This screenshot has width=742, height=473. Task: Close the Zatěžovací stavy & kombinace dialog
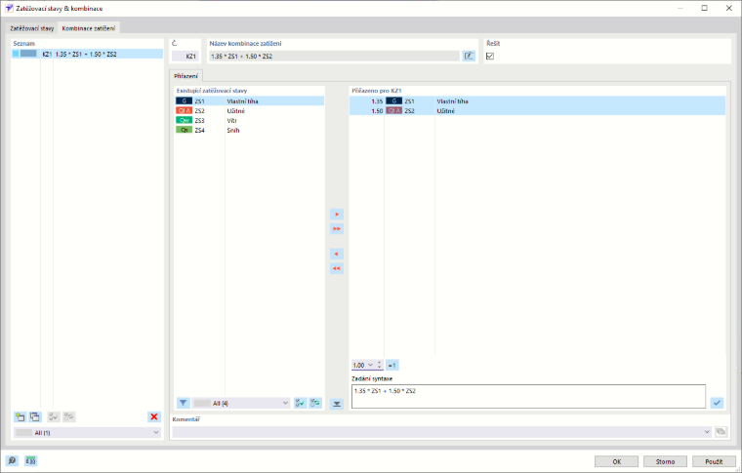click(728, 8)
